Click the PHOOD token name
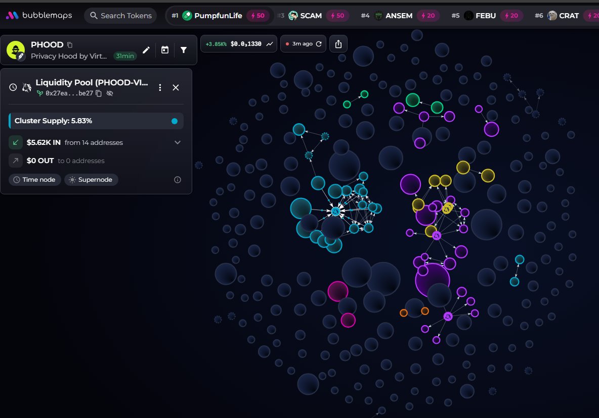Viewport: 599px width, 418px height. 47,44
